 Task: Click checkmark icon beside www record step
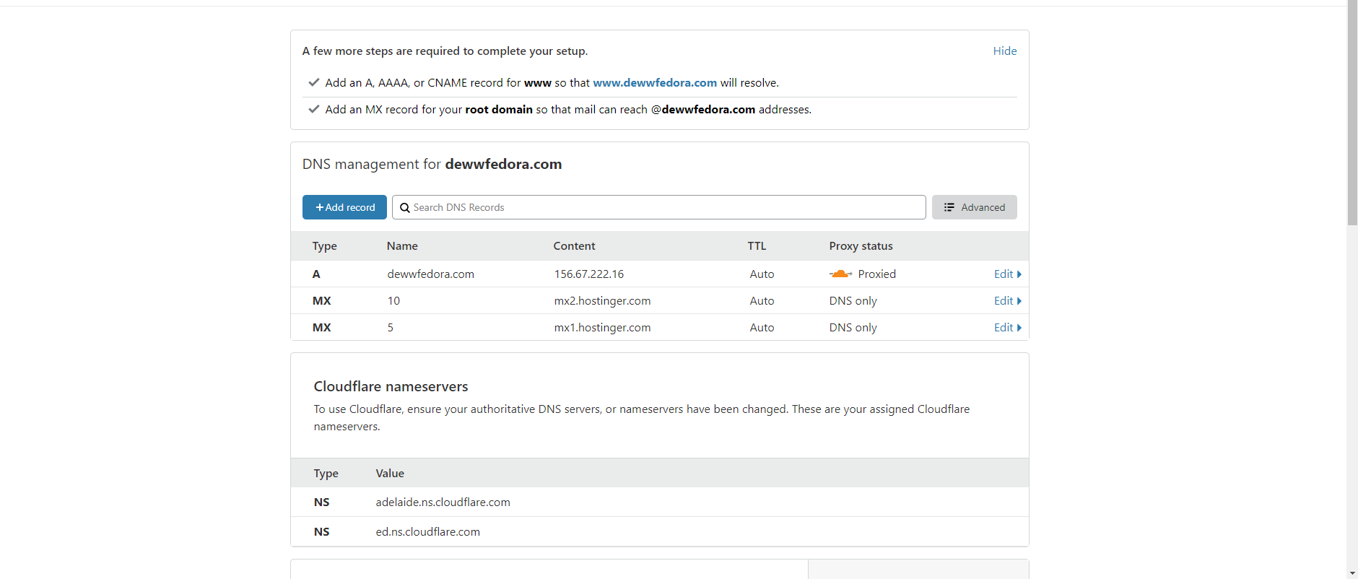(x=314, y=82)
